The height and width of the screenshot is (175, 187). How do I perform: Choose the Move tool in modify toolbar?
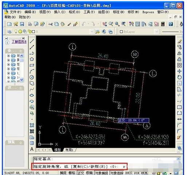(x=179, y=71)
